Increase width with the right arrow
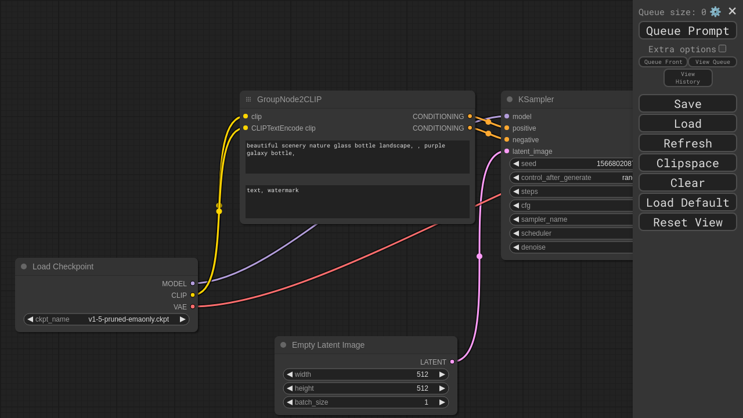Viewport: 743px width, 418px height. [442, 374]
